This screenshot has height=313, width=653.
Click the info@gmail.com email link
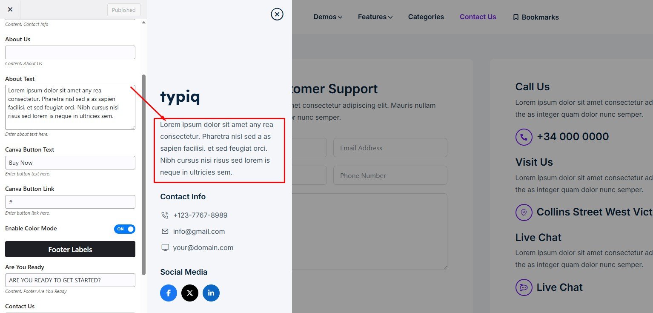pos(199,232)
